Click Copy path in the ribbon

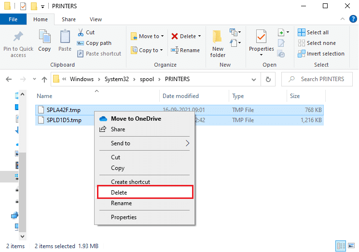94,43
